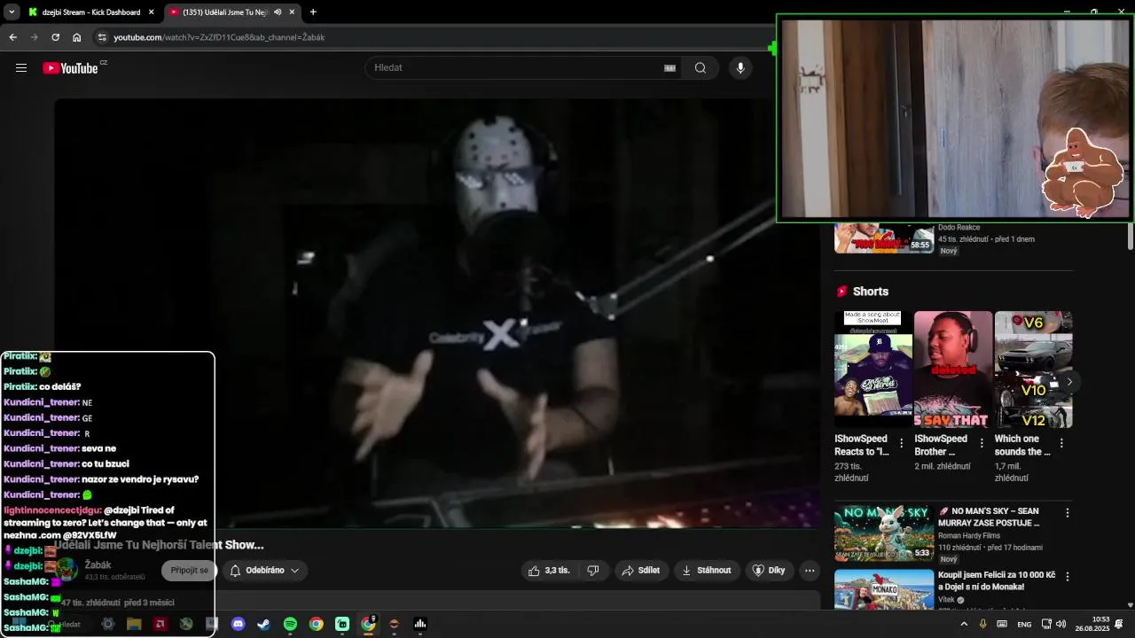Image resolution: width=1135 pixels, height=638 pixels.
Task: Open options for the No Man's Sky video
Action: click(1067, 513)
